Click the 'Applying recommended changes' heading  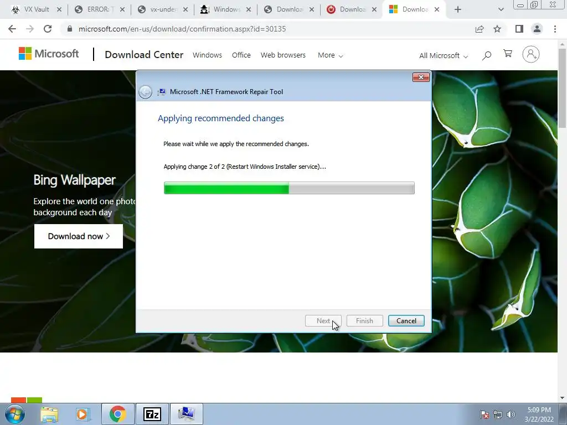pos(220,118)
